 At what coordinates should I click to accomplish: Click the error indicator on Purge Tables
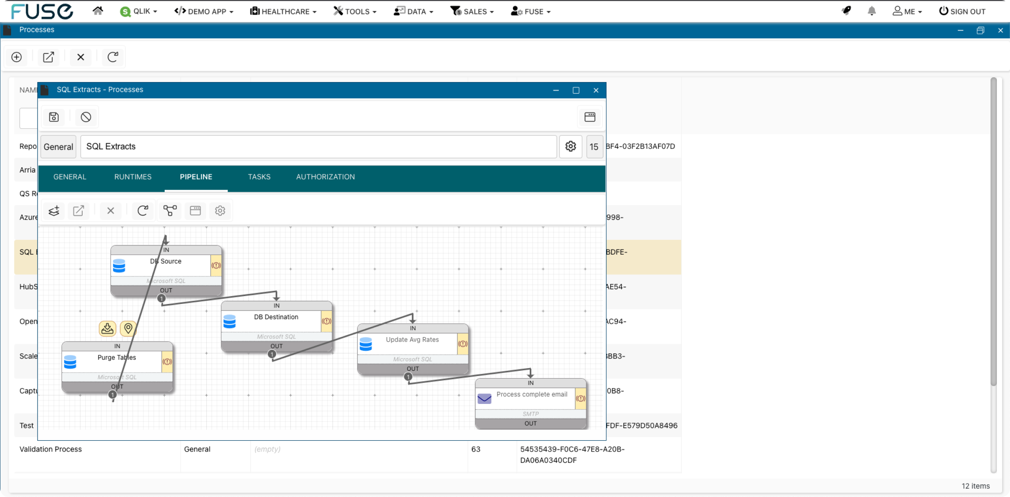pos(167,362)
